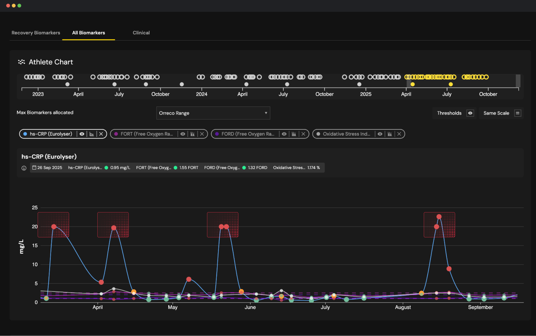Remove the Oxidative Stress Index chip

pyautogui.click(x=399, y=134)
